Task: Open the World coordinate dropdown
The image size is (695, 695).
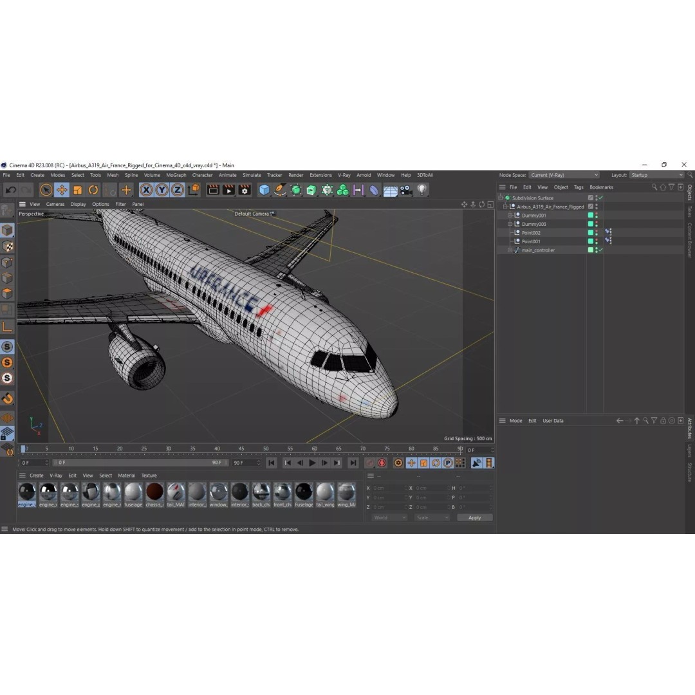Action: [389, 517]
